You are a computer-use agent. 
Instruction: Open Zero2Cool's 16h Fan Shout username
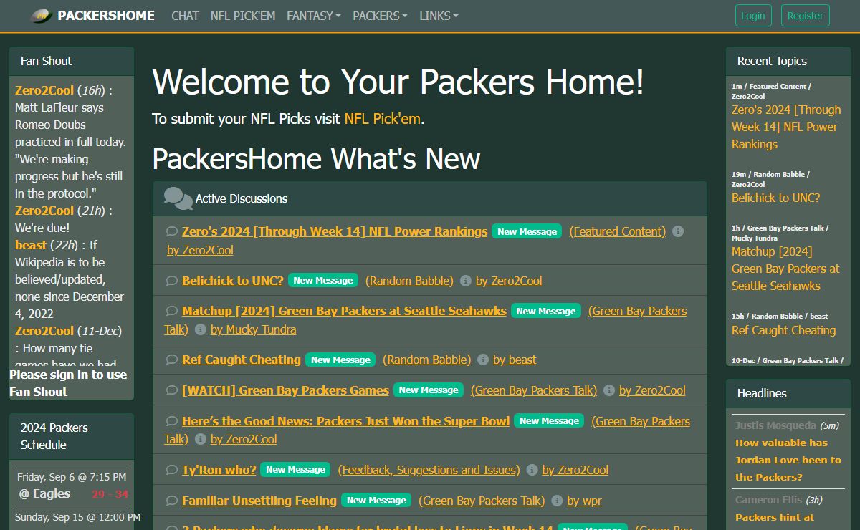pyautogui.click(x=44, y=90)
